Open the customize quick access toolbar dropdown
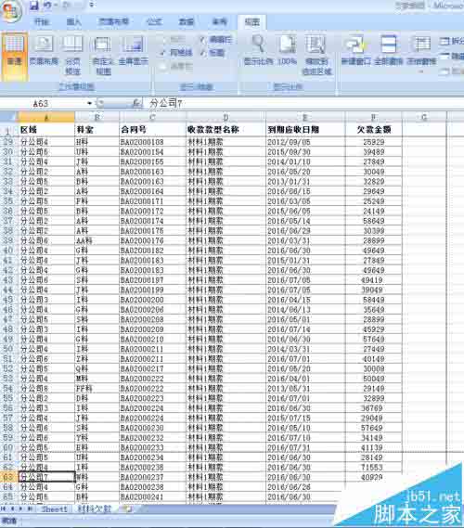 [92, 5]
